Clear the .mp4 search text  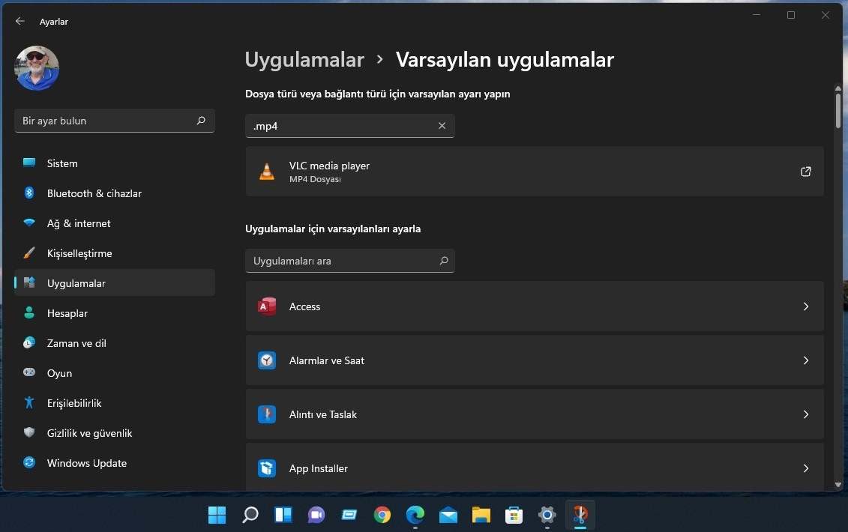coord(442,125)
